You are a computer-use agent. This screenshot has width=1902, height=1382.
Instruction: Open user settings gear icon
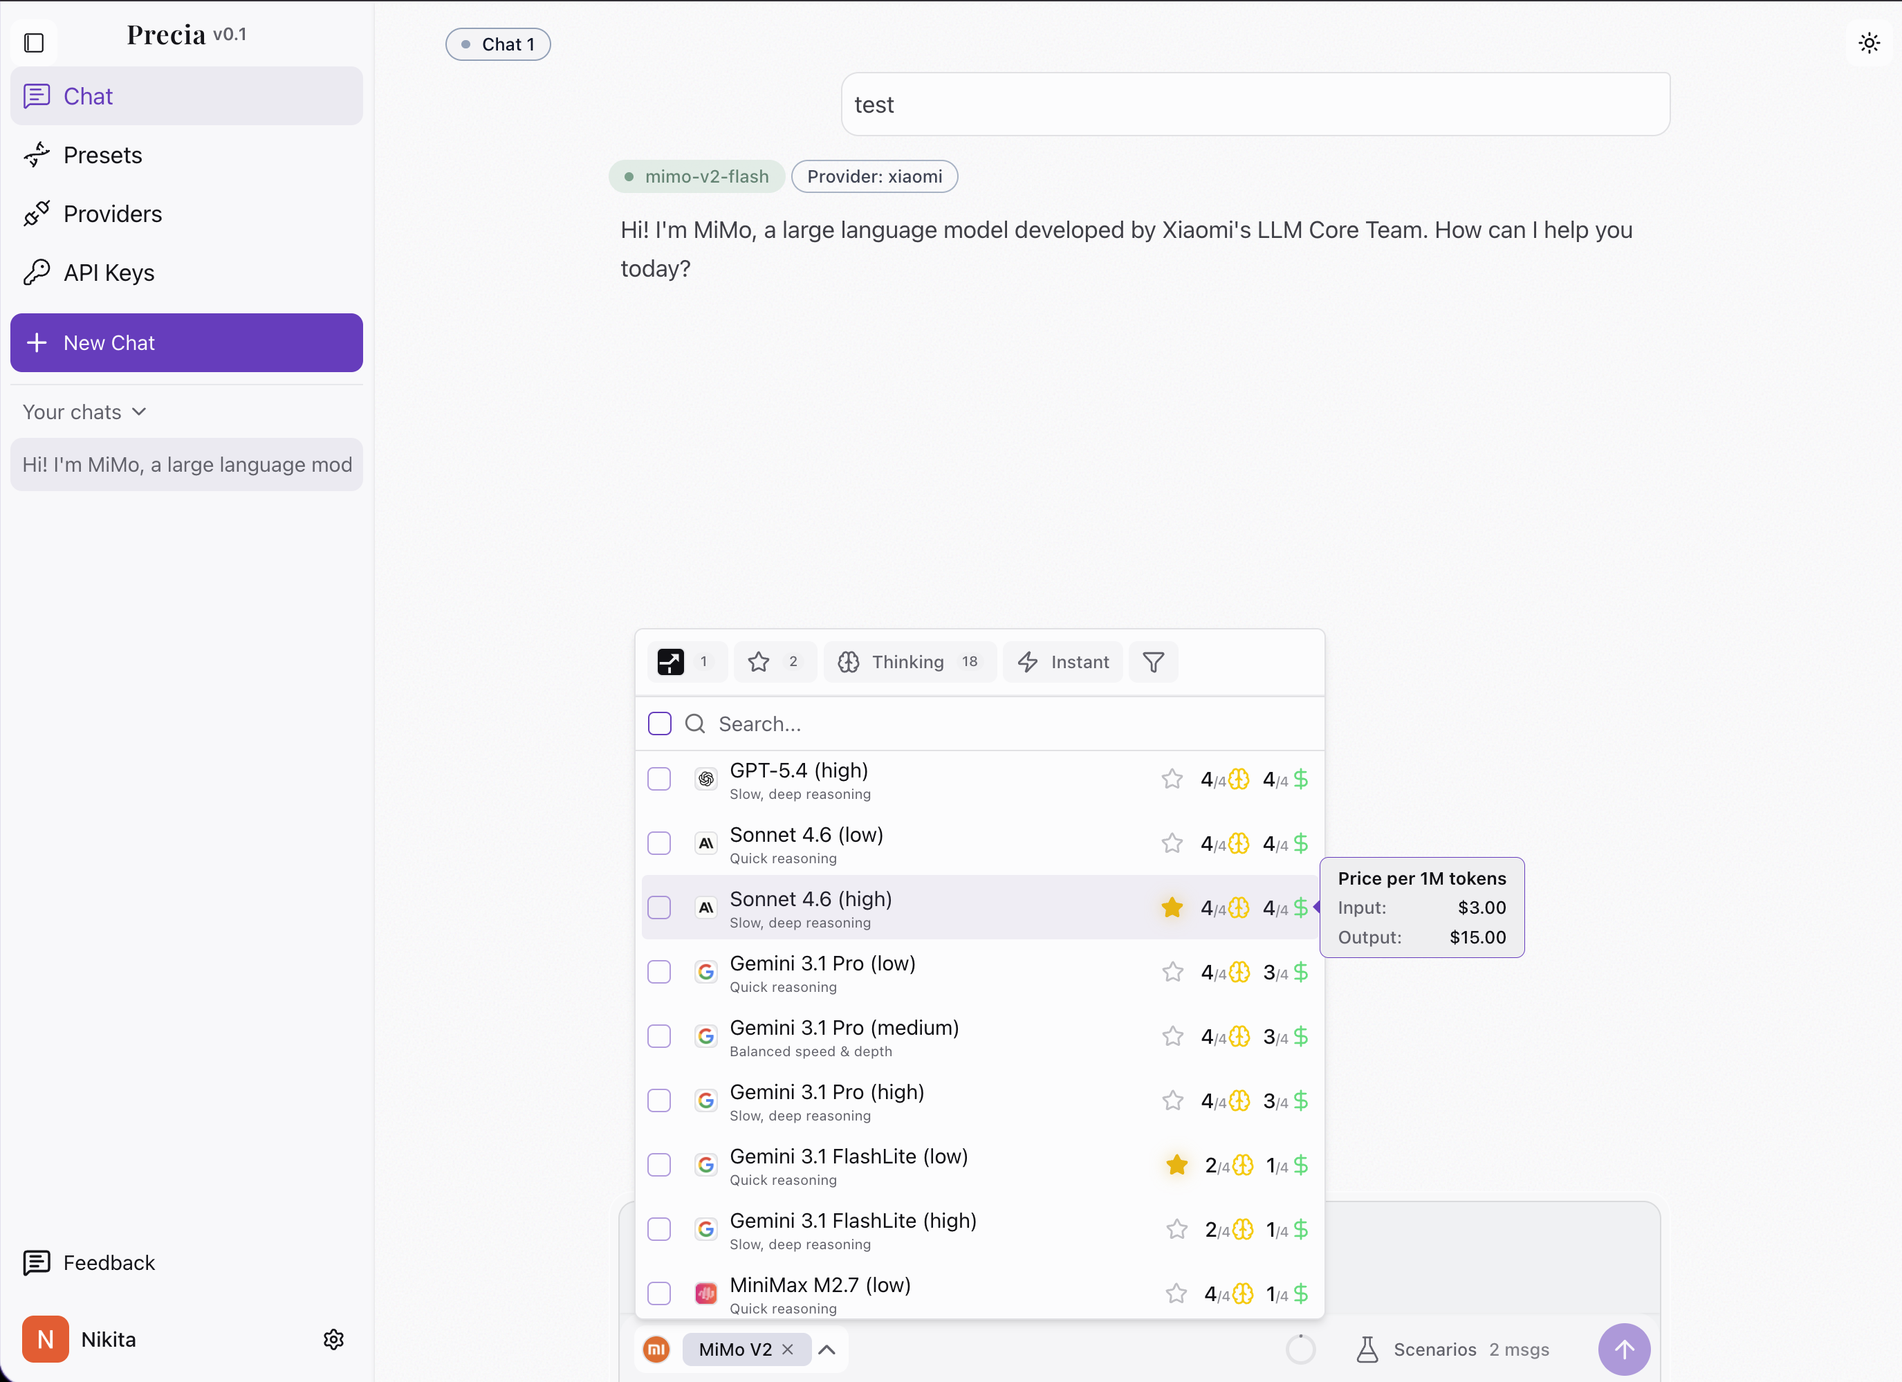334,1339
